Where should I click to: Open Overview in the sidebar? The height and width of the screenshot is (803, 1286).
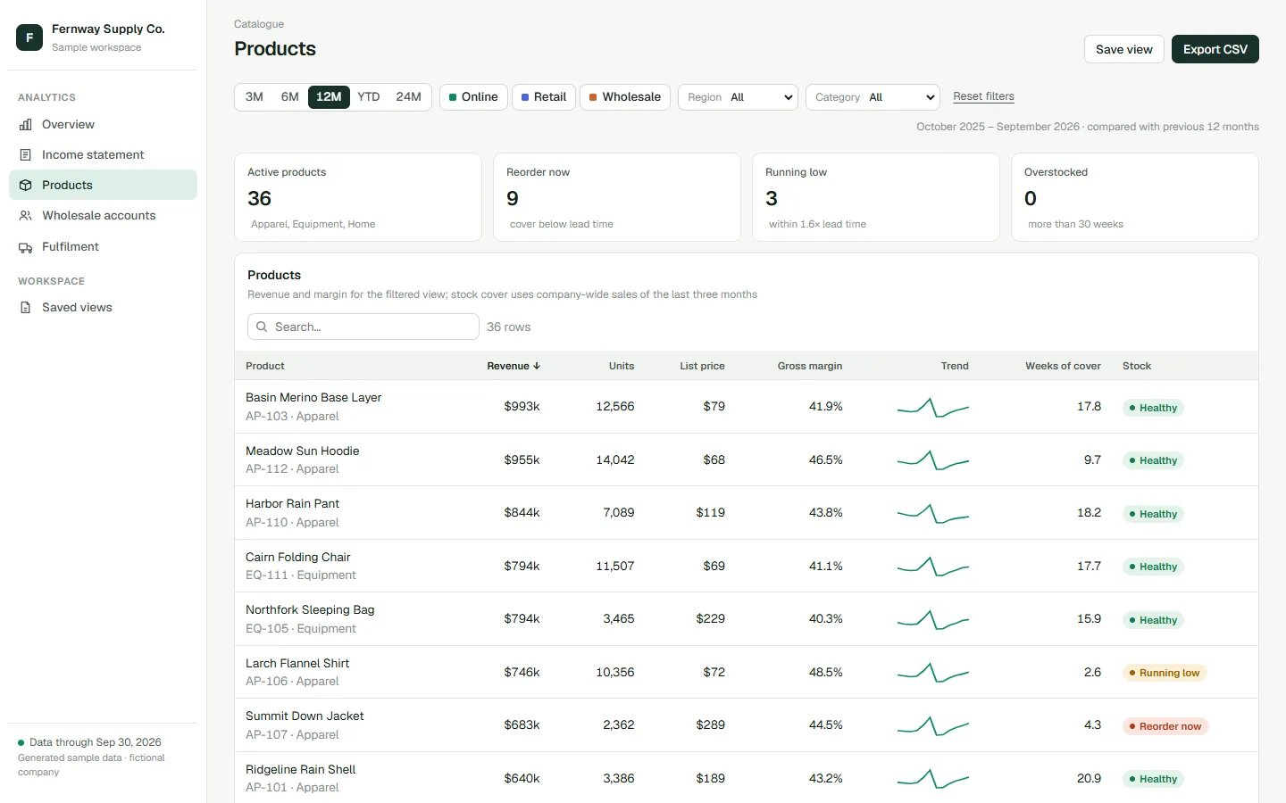click(103, 125)
